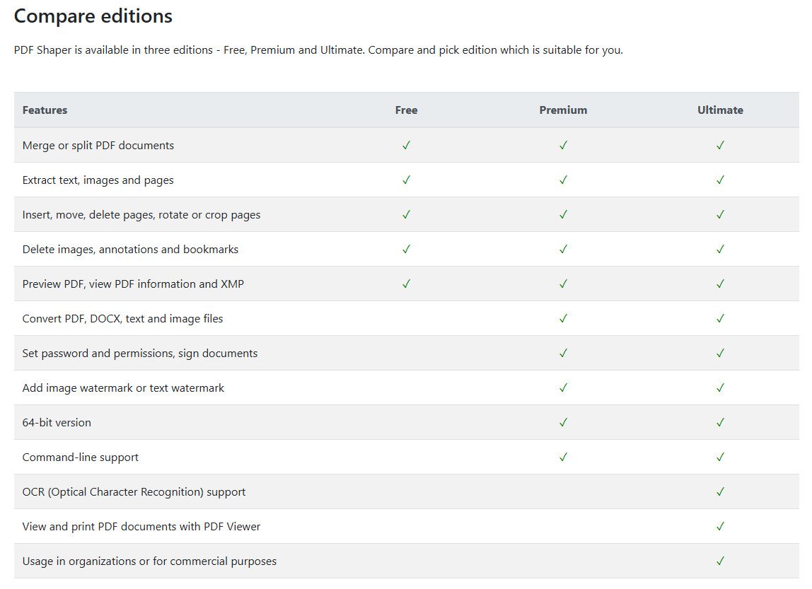Click the Ultimate column header
812x589 pixels.
click(720, 110)
